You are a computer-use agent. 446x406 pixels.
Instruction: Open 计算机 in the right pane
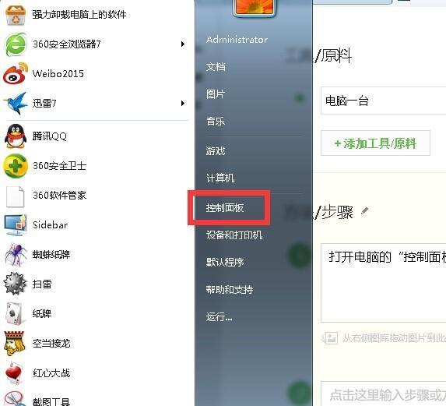220,178
